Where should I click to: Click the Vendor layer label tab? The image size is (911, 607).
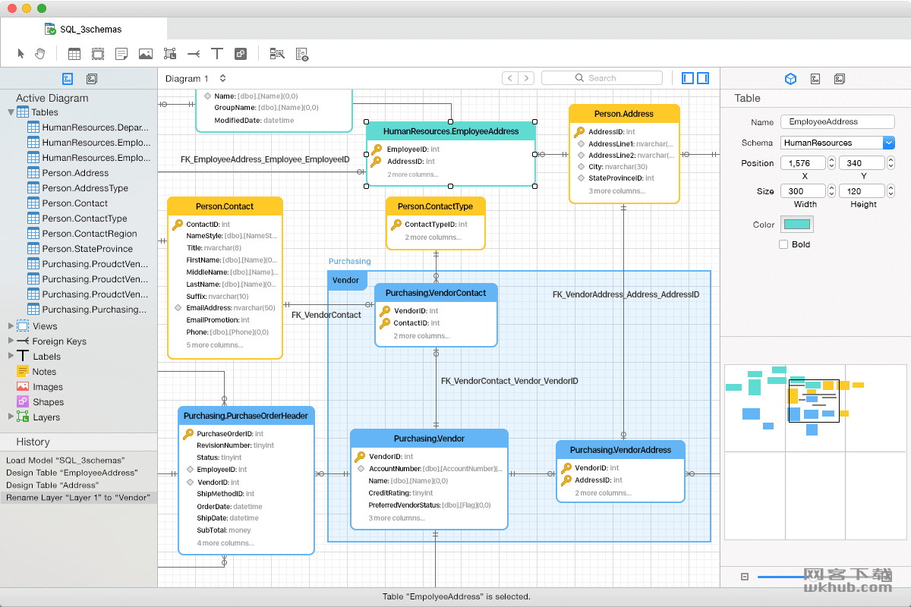pyautogui.click(x=346, y=280)
